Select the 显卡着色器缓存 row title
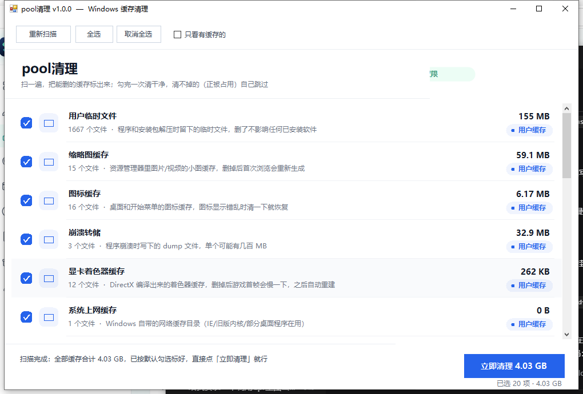The height and width of the screenshot is (394, 583). [x=97, y=271]
